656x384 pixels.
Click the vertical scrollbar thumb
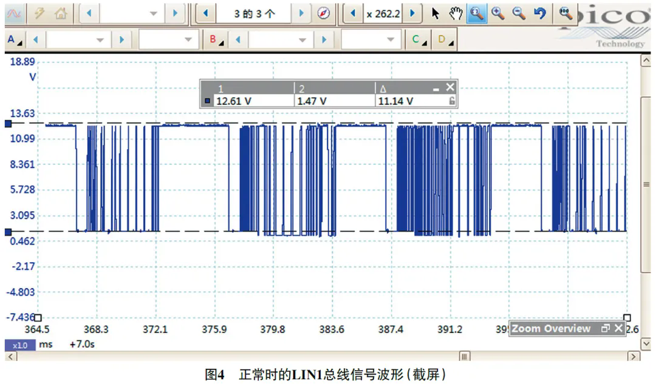[646, 184]
